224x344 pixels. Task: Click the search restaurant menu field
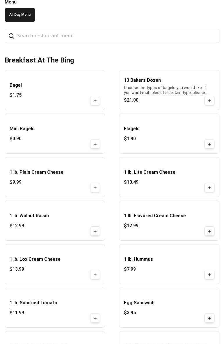click(x=116, y=36)
